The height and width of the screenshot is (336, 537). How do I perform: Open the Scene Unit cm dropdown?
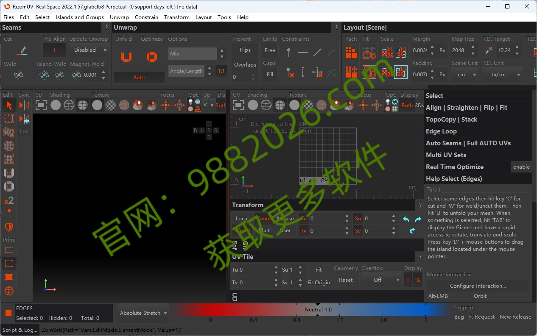click(464, 75)
